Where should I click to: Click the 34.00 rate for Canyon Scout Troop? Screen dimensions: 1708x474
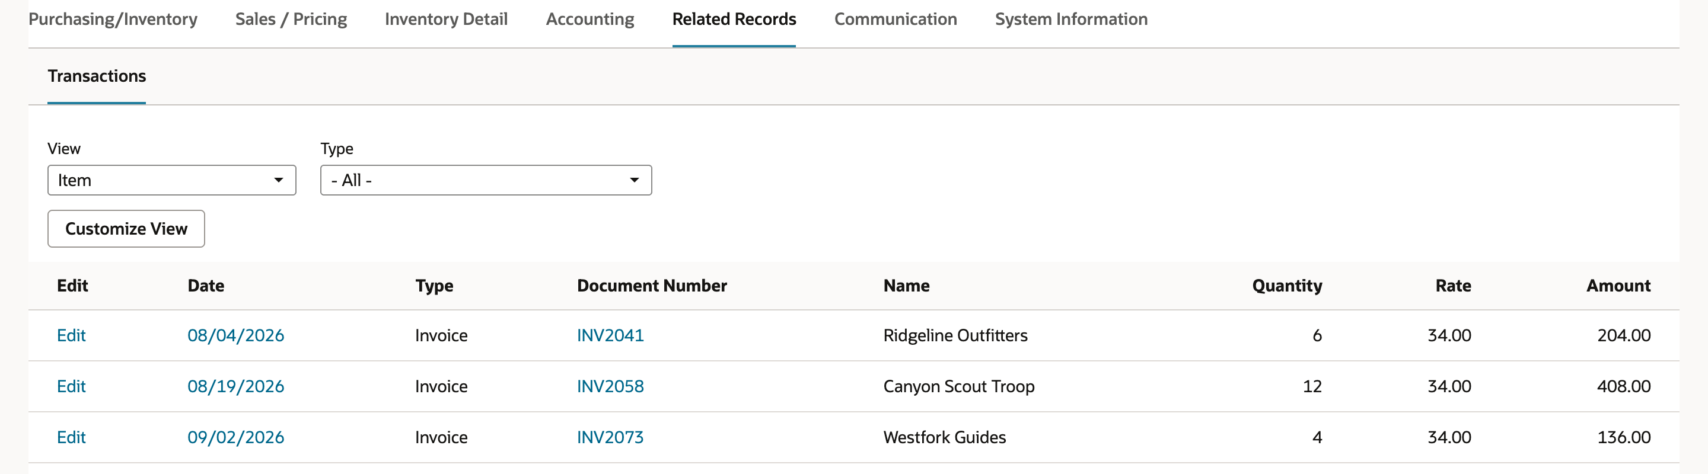pos(1449,387)
